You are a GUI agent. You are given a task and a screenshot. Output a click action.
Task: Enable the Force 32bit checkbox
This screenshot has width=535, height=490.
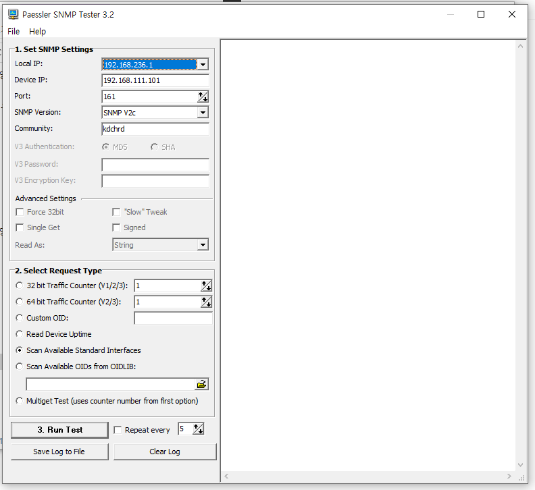coord(20,212)
